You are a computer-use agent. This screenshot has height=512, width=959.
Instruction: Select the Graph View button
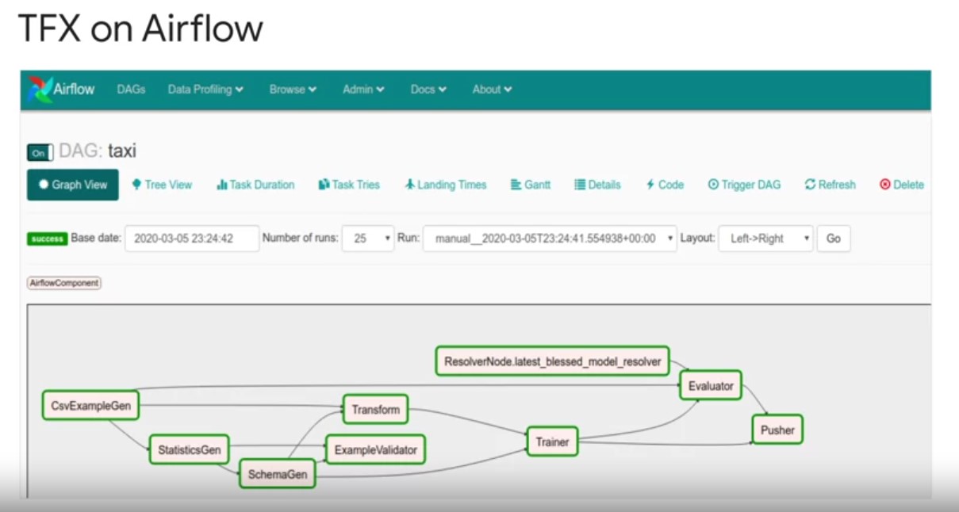(x=73, y=185)
